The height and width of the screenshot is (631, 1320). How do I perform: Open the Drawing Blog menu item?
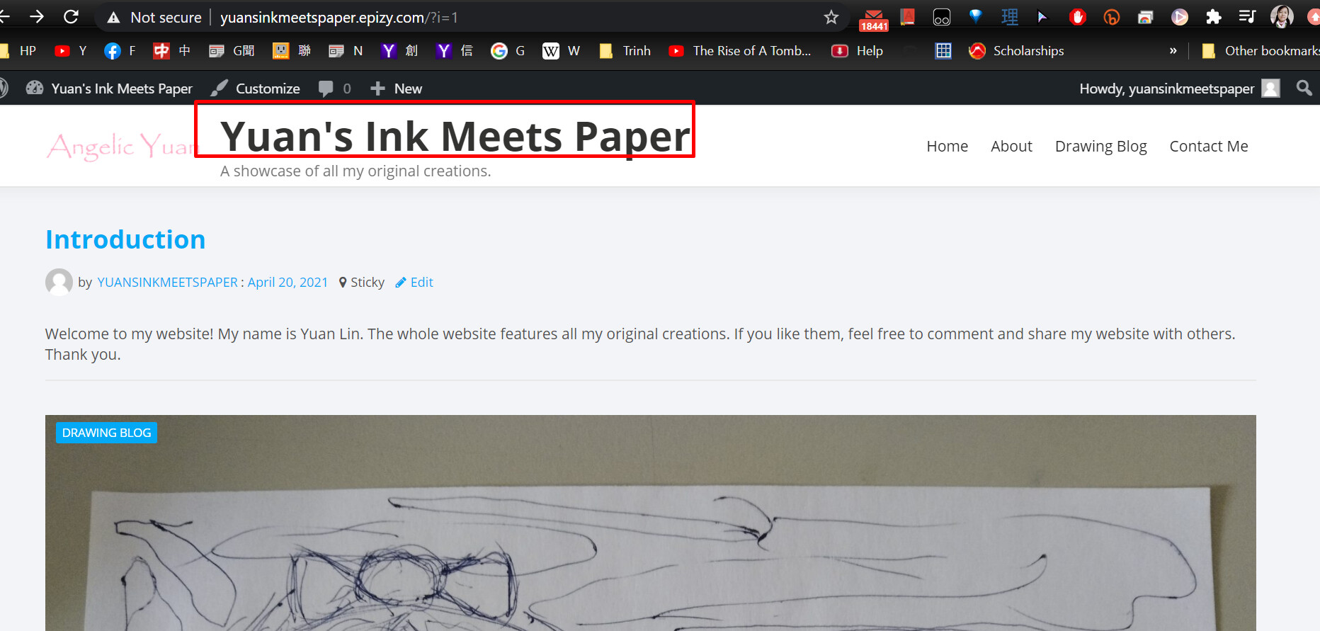click(1100, 146)
